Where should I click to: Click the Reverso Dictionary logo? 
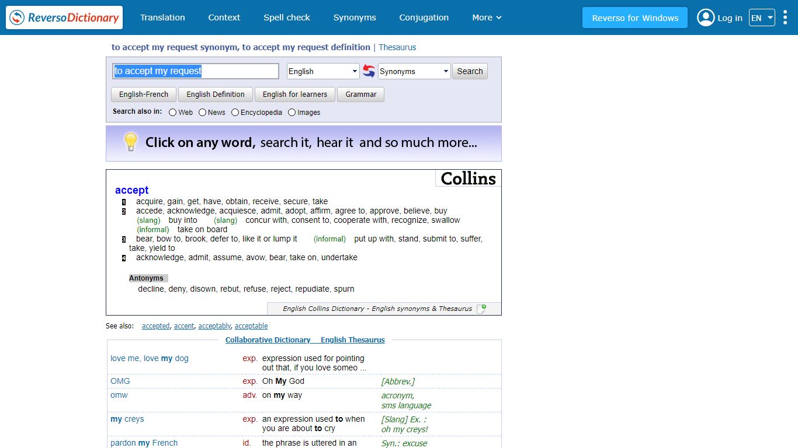[64, 17]
